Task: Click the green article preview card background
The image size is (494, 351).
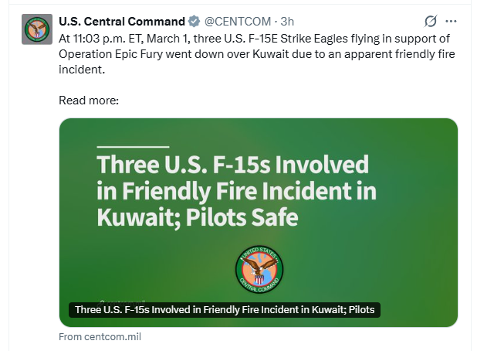Action: (x=401, y=255)
